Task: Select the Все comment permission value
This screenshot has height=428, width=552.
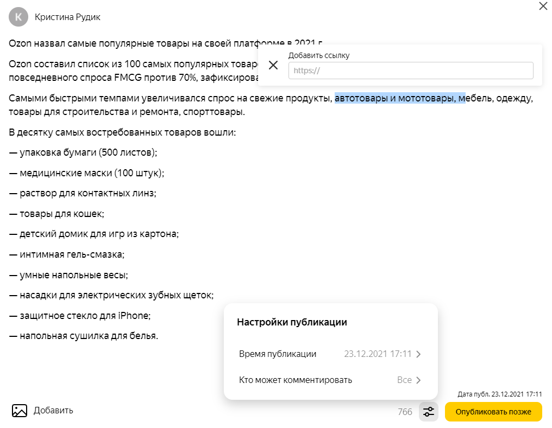Action: (404, 380)
